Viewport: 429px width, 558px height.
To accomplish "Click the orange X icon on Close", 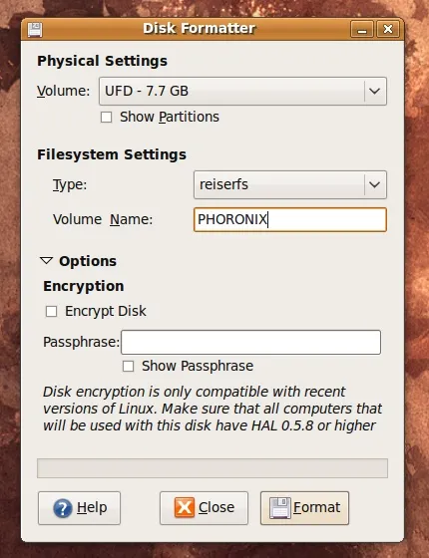I will [x=185, y=507].
